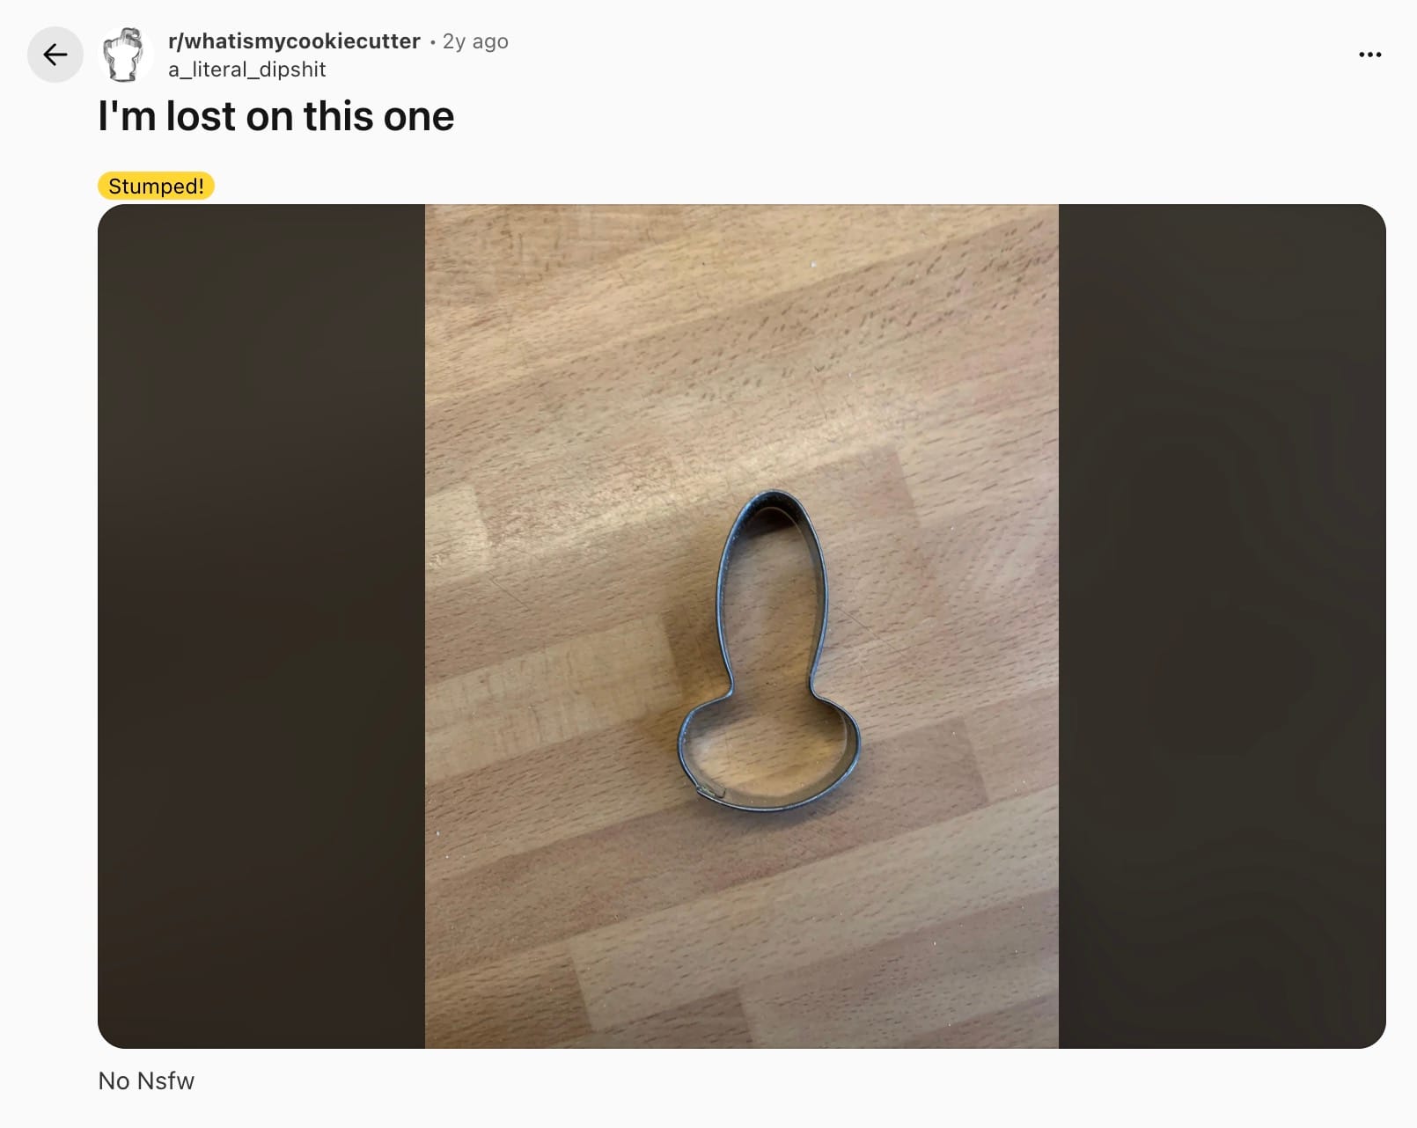The height and width of the screenshot is (1128, 1417).
Task: Select the post title "I'm lost on this one"
Action: click(275, 116)
